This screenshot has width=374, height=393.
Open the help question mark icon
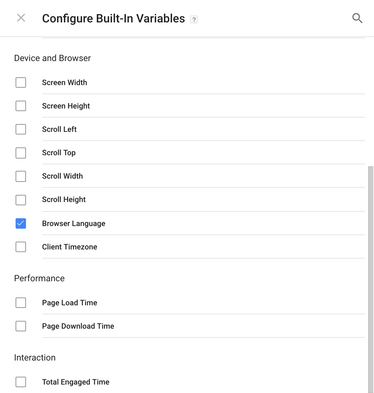[x=194, y=19]
